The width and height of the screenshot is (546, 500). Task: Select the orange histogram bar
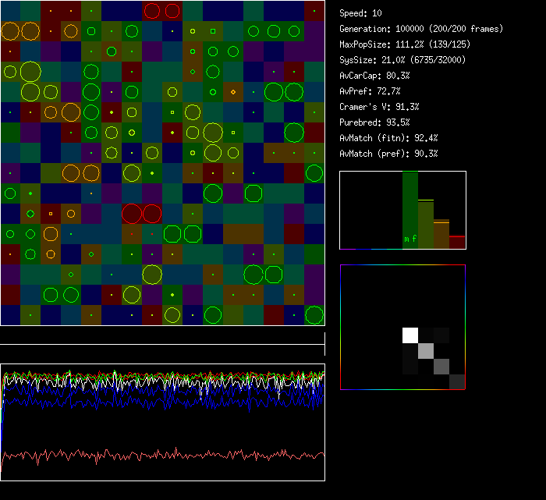pyautogui.click(x=441, y=234)
